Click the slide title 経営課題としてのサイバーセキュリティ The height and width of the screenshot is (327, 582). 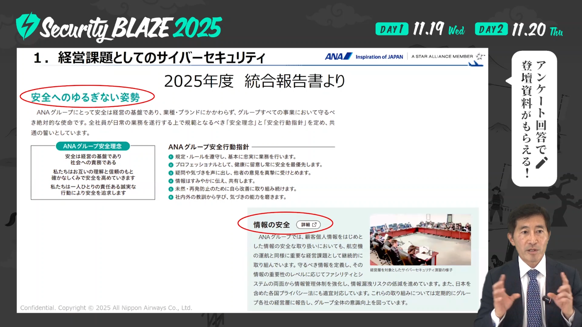point(149,58)
